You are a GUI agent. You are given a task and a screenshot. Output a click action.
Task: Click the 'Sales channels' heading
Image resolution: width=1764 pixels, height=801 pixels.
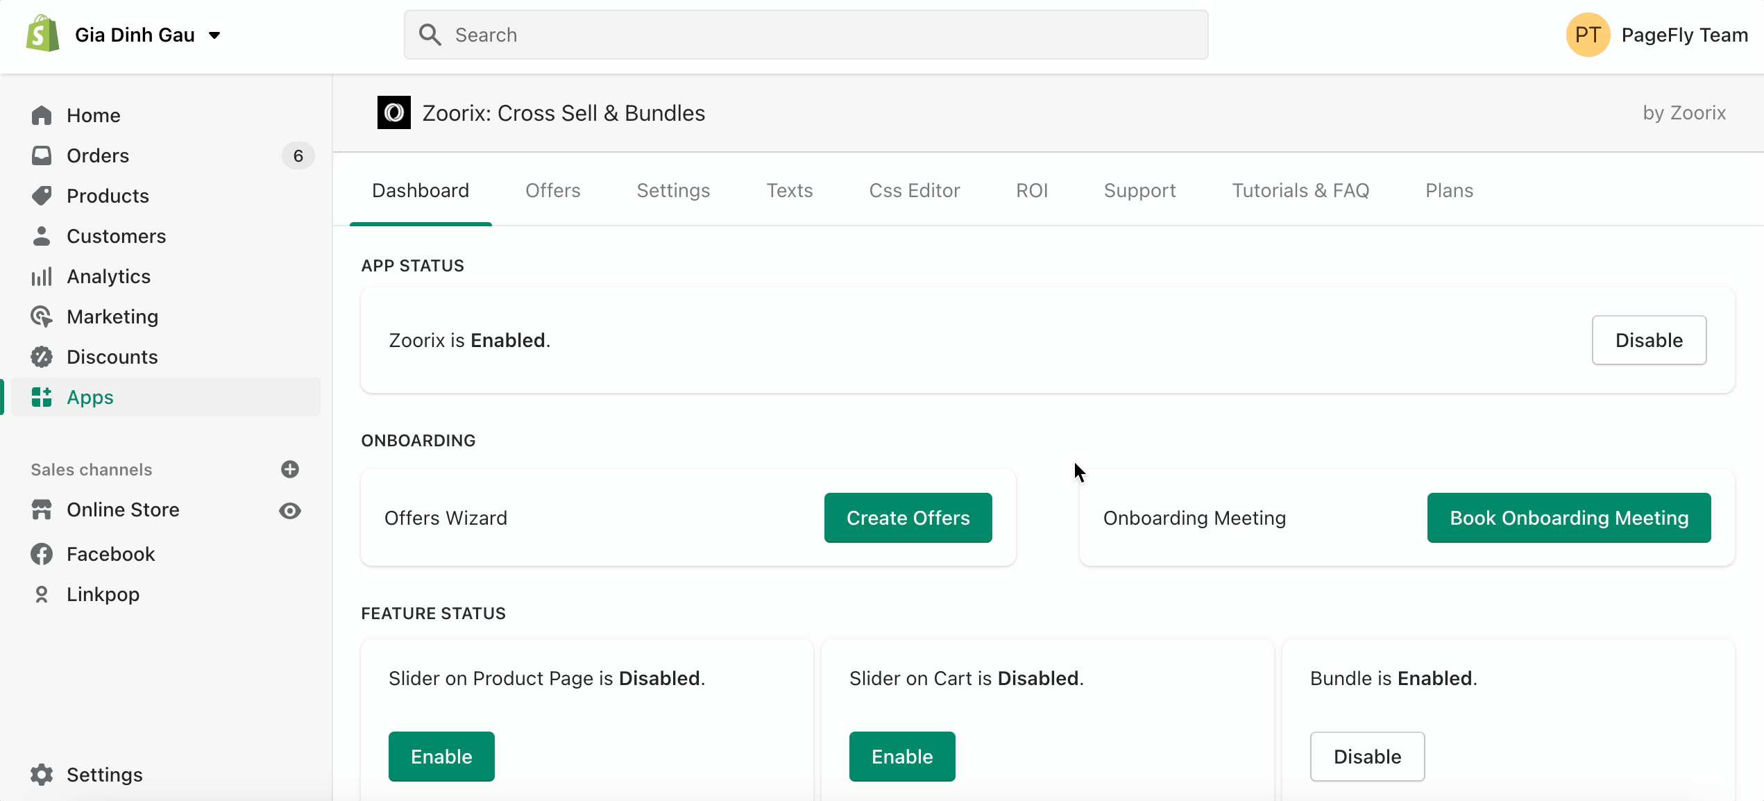click(x=92, y=469)
